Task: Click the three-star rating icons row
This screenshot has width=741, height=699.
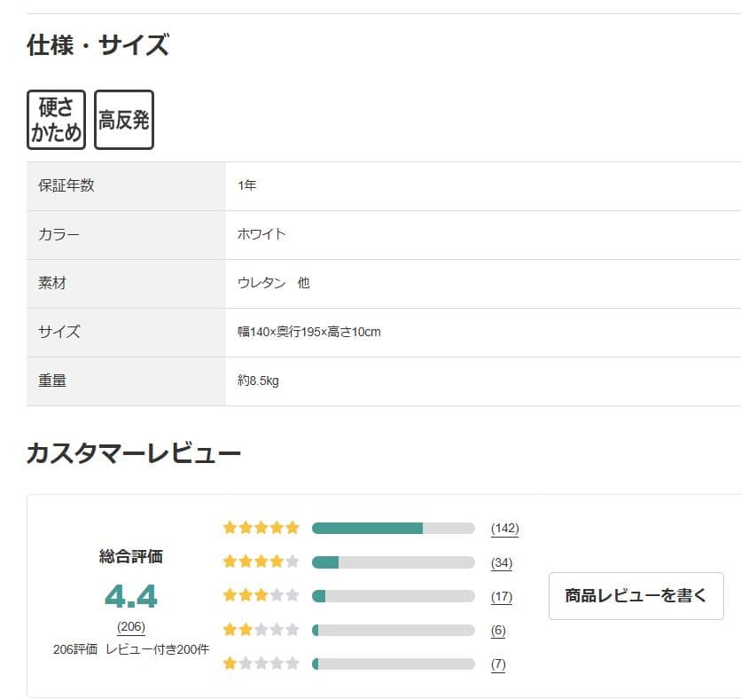Action: click(261, 595)
